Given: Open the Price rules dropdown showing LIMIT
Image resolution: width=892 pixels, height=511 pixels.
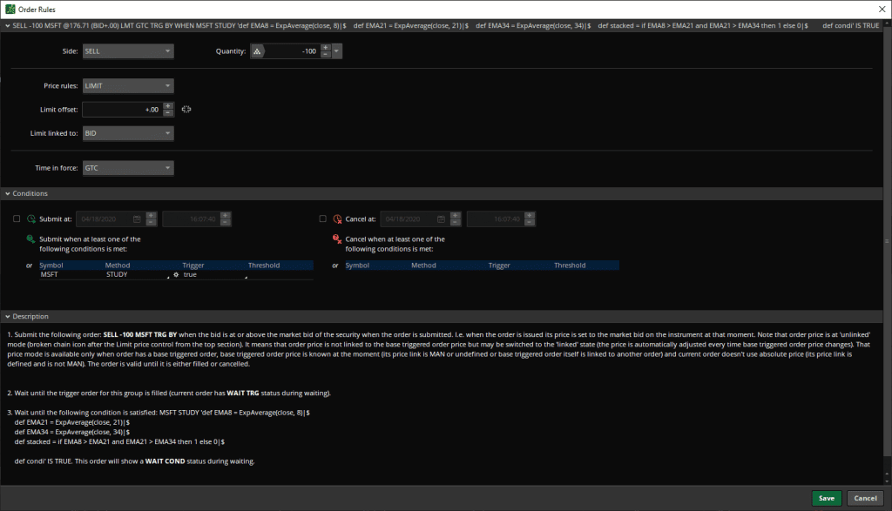Looking at the screenshot, I should point(128,85).
